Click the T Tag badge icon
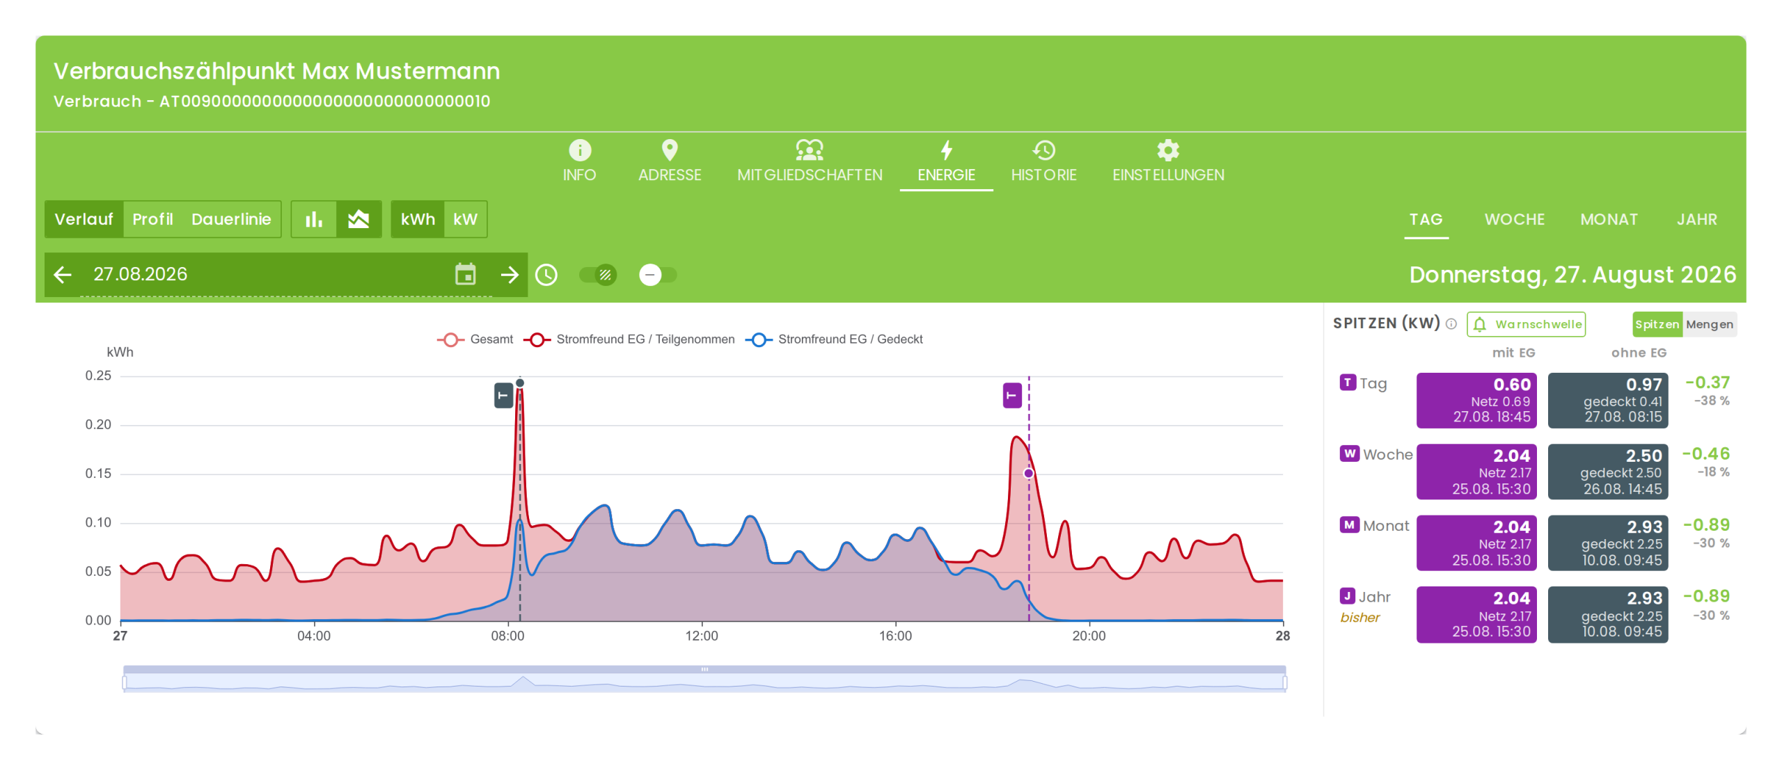Viewport: 1782px width, 770px height. click(x=1348, y=383)
